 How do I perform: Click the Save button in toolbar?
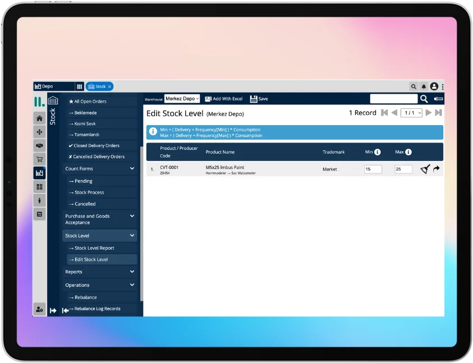[259, 99]
